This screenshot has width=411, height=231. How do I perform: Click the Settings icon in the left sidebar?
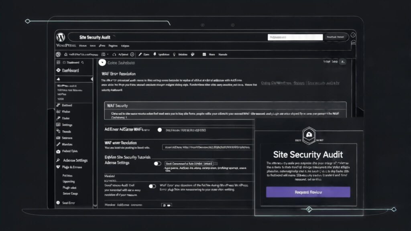(58, 125)
